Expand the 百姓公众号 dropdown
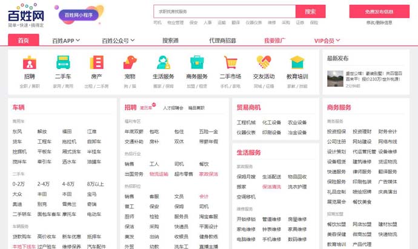This screenshot has height=249, width=418. 118,41
